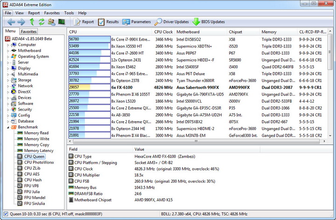Viewport: 336px width, 220px height.
Task: Expand the Computer tree node
Action: tap(8, 45)
